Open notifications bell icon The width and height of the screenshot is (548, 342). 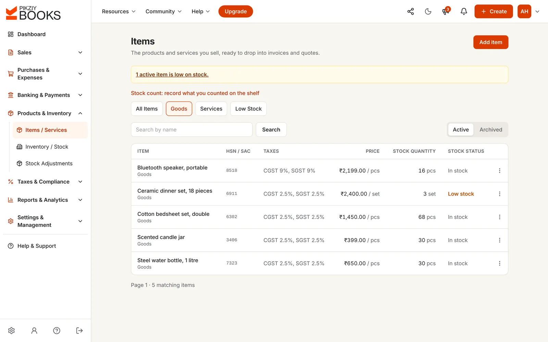click(464, 11)
